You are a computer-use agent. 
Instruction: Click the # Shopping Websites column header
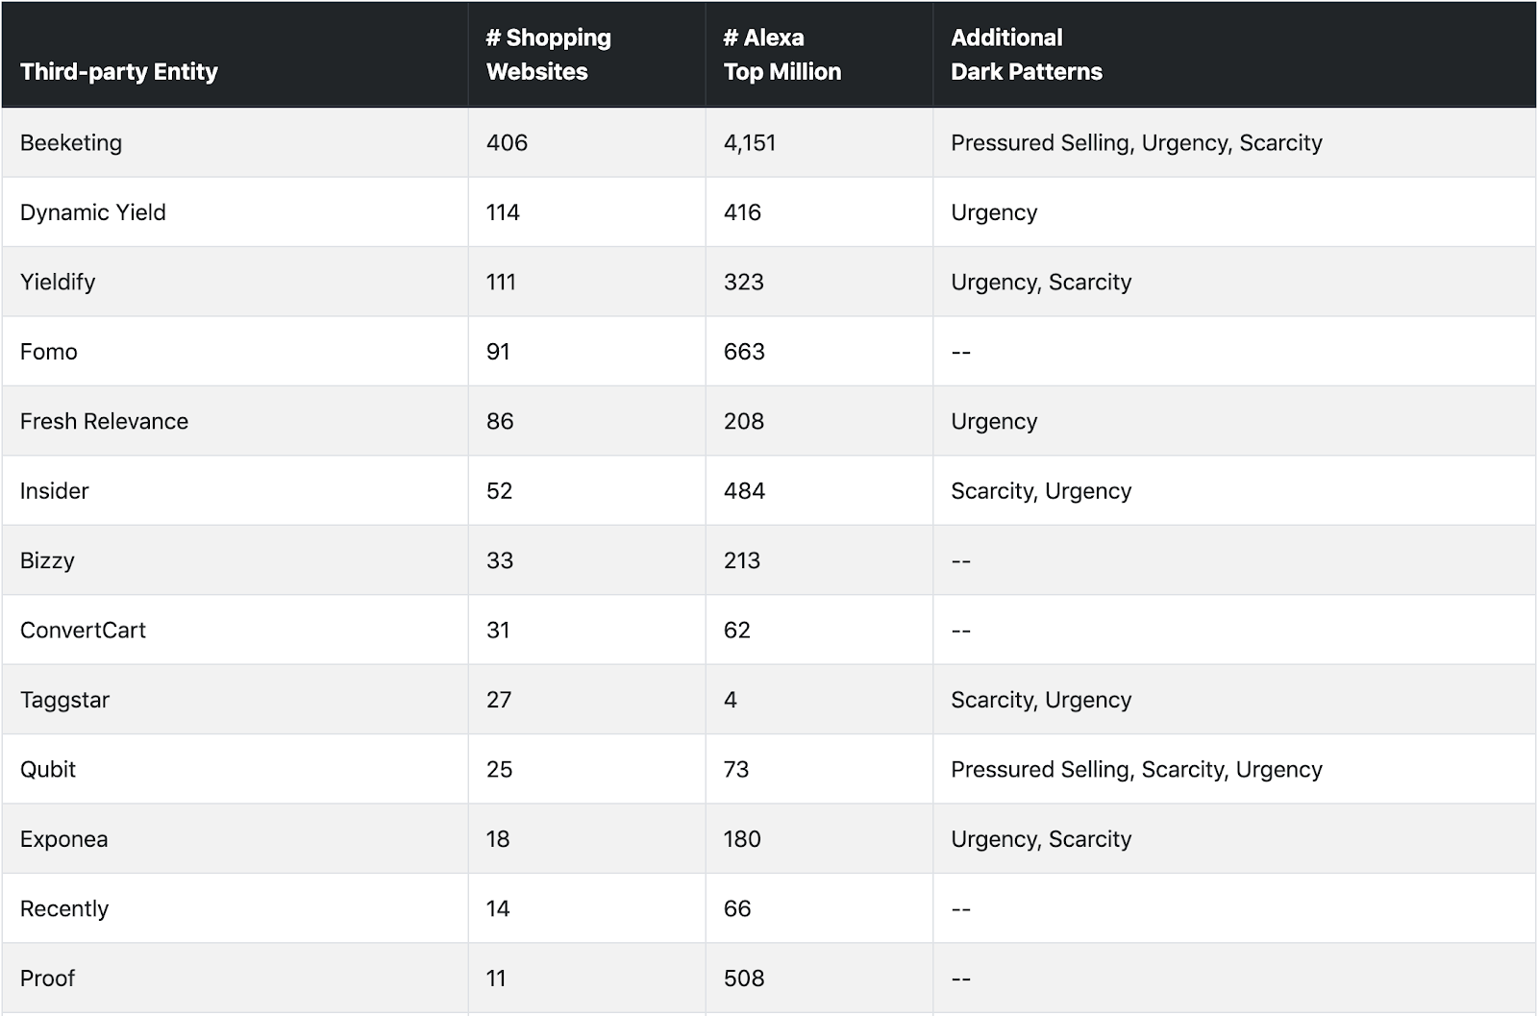click(x=548, y=55)
